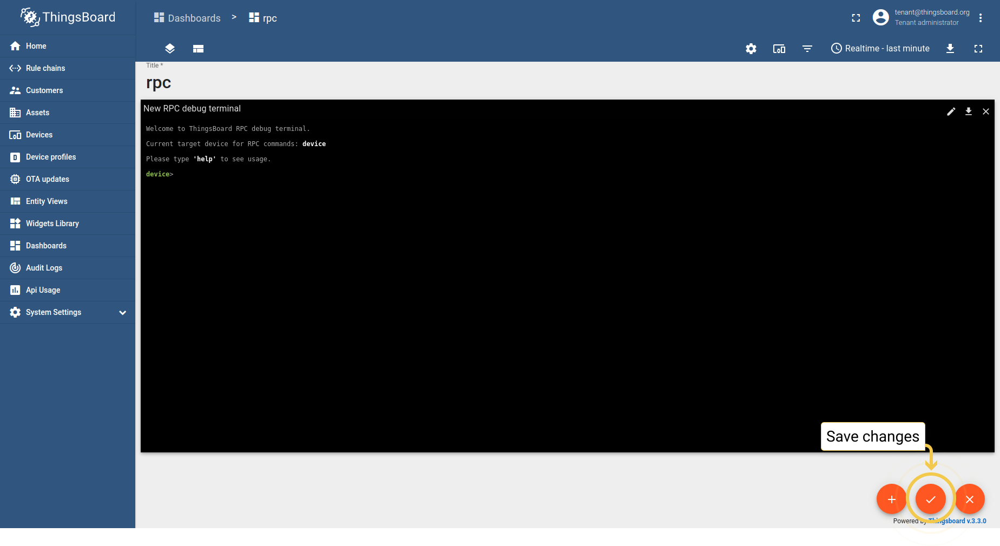The image size is (1000, 546).
Task: Click the manage layouts icon
Action: (198, 49)
